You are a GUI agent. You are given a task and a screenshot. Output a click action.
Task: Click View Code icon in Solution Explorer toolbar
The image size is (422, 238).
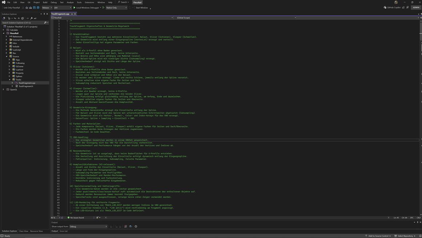(x=27, y=18)
